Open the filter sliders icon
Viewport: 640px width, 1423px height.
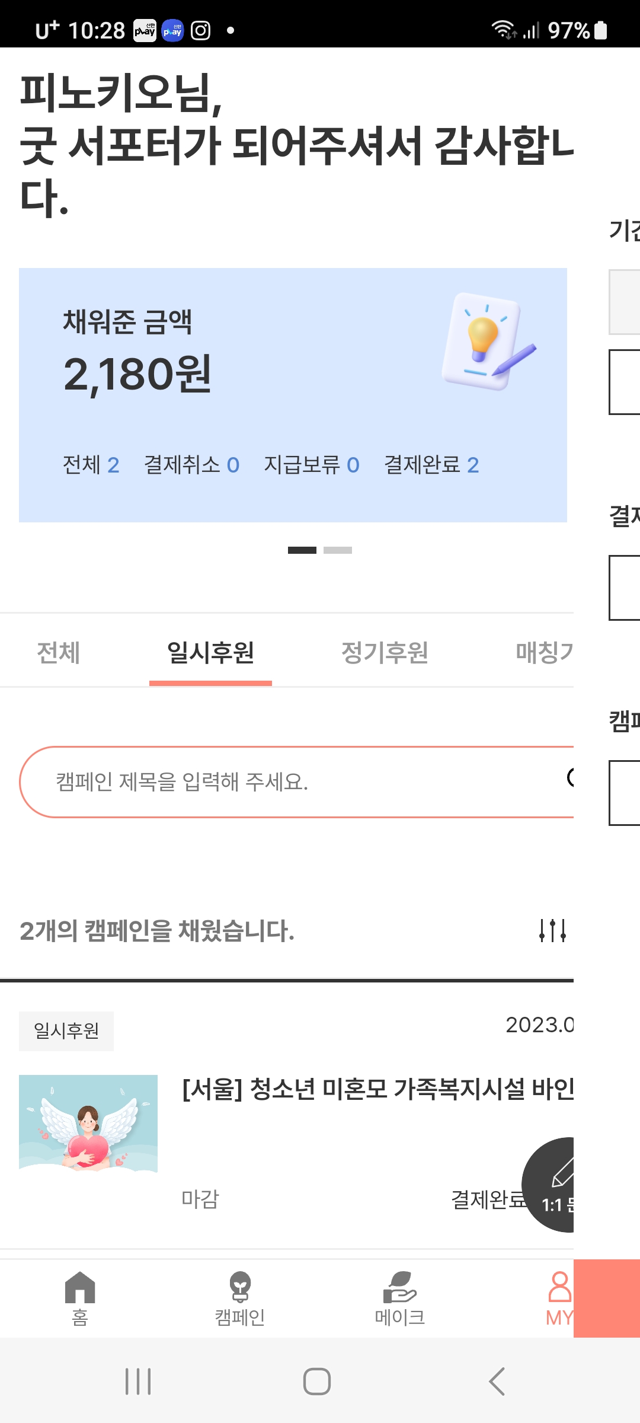[552, 930]
